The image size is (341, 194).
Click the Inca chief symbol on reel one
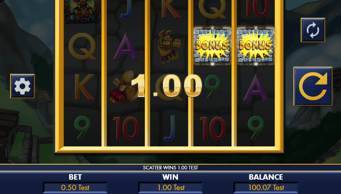pos(83,11)
